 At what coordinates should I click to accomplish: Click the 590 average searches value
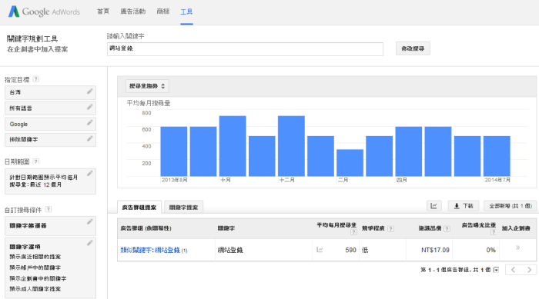pos(350,251)
